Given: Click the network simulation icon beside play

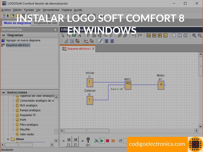Looking at the screenshot, I should coord(96,141).
